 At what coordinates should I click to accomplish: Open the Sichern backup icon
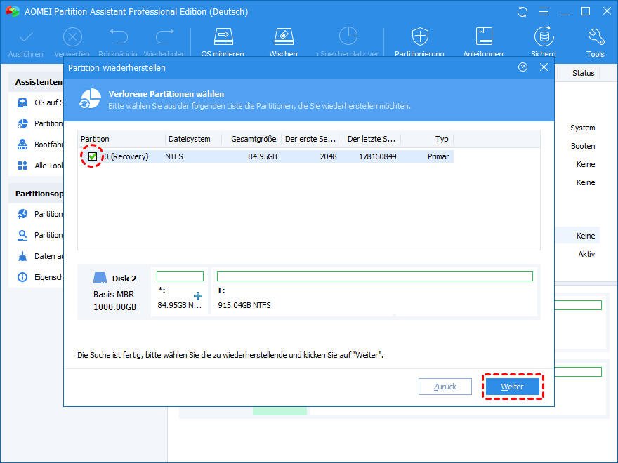[544, 36]
